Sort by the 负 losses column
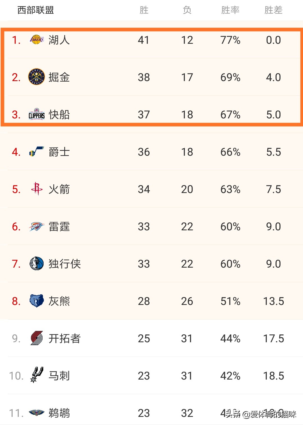The width and height of the screenshot is (303, 425). 187,10
